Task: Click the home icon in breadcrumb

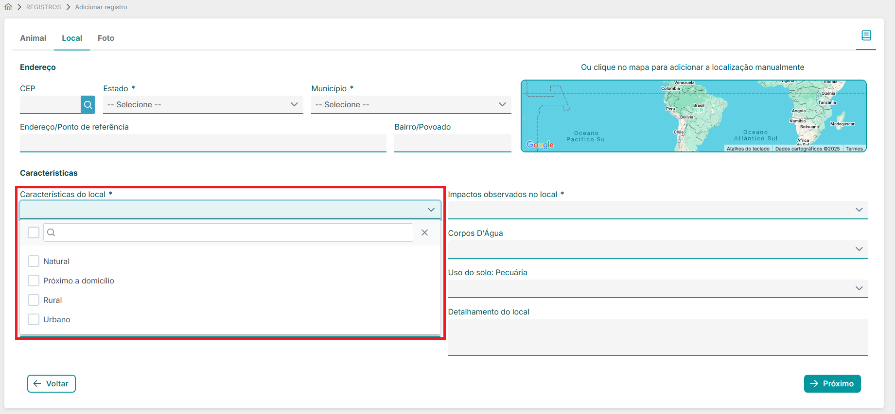Action: [8, 7]
